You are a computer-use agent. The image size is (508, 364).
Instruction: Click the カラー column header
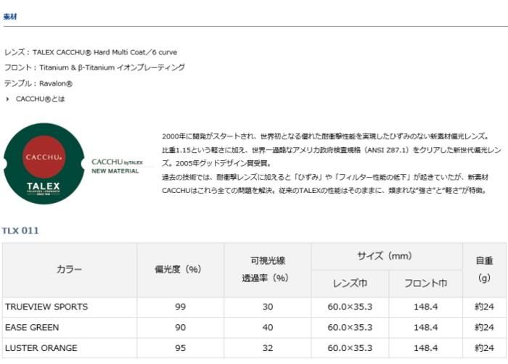pos(69,270)
